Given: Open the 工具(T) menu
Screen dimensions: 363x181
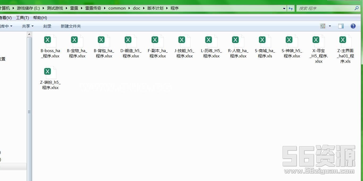Looking at the screenshot, I should coord(22,18).
